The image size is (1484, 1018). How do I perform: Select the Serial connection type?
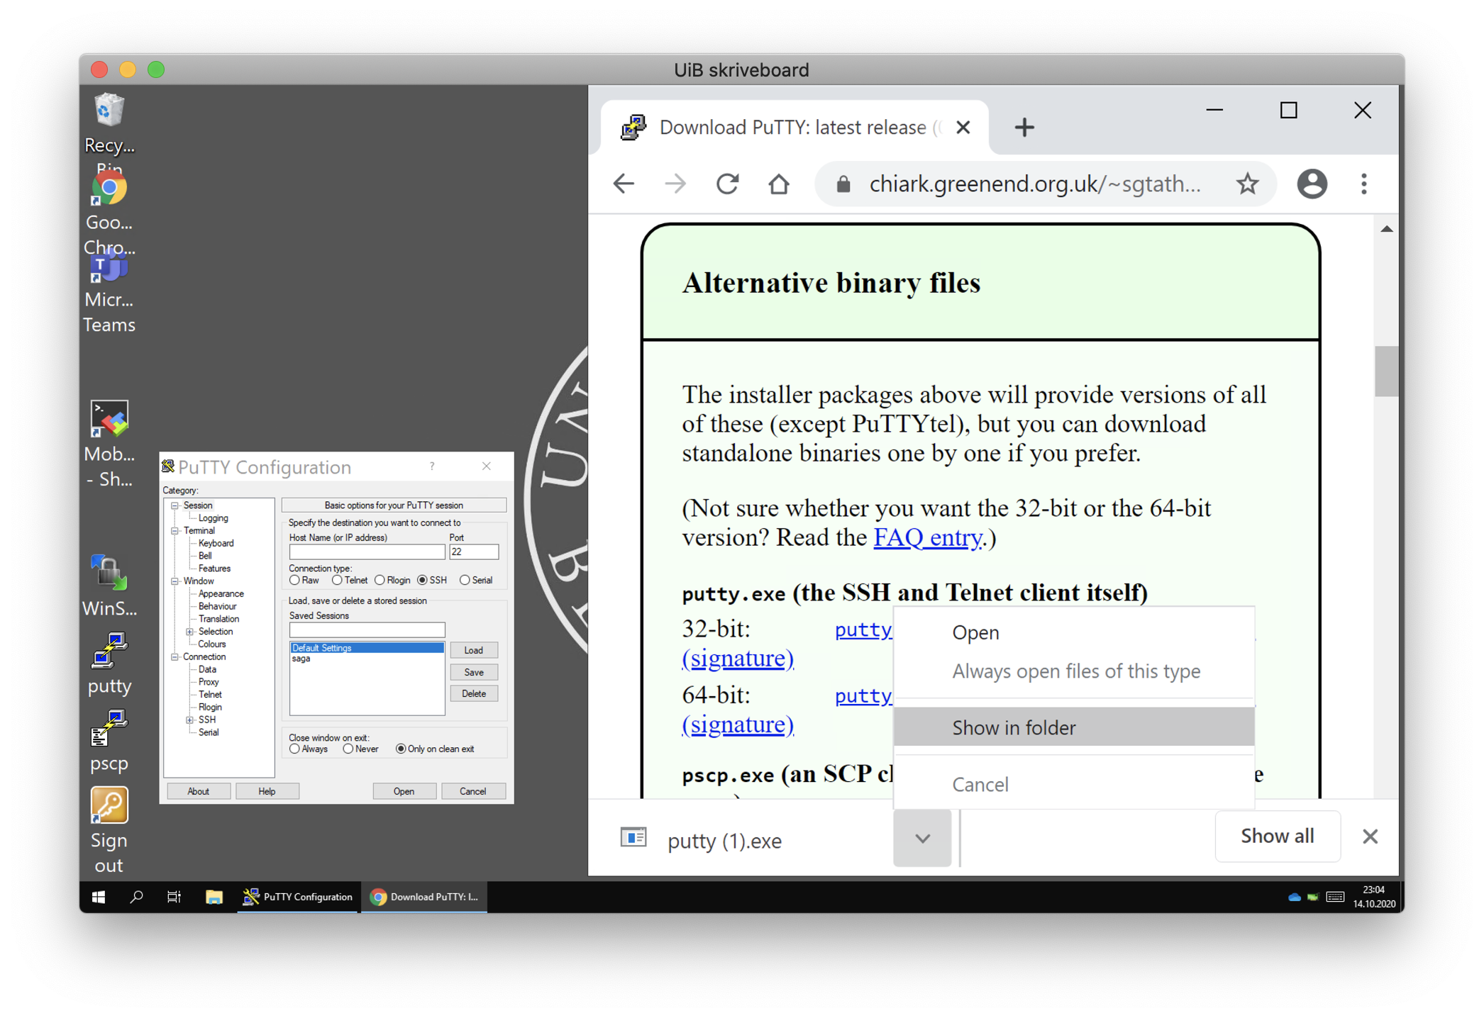click(x=465, y=581)
